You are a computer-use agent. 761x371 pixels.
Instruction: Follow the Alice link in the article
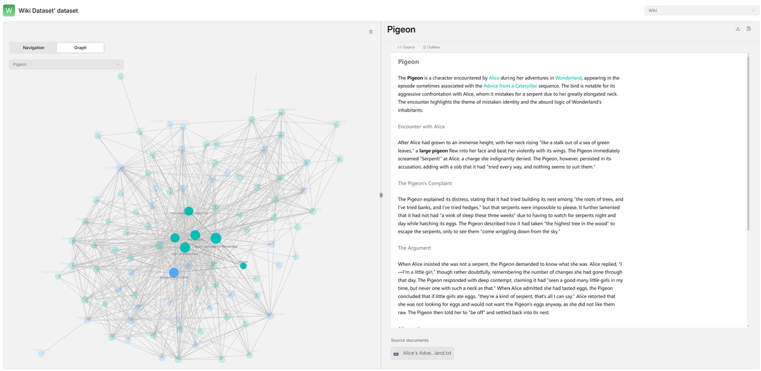point(494,78)
